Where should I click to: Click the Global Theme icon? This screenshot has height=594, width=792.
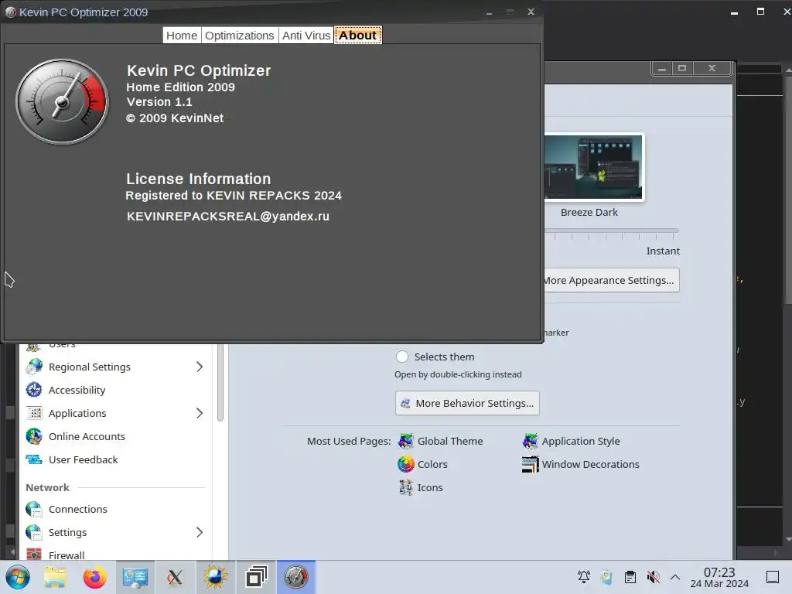(x=405, y=441)
